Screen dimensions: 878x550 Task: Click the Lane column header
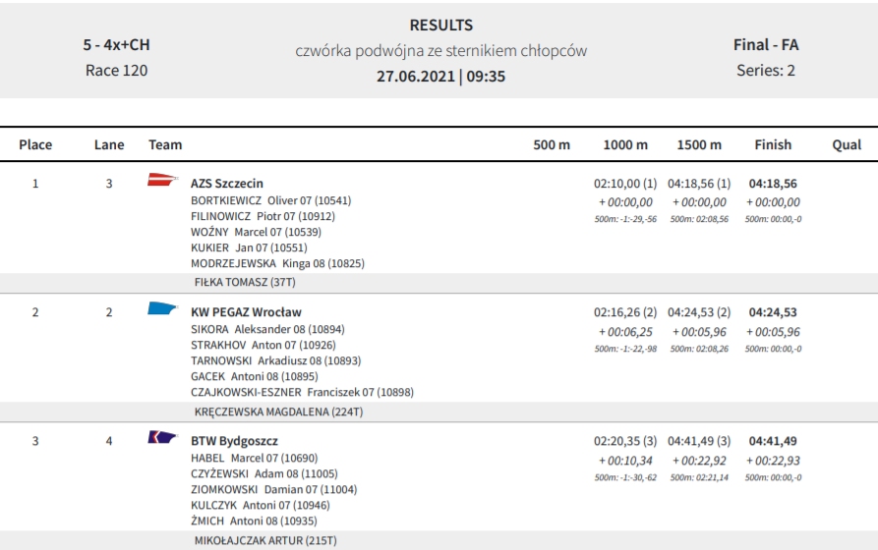(x=109, y=145)
